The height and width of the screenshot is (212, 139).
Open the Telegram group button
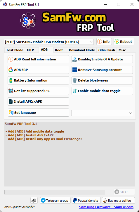(x=55, y=201)
